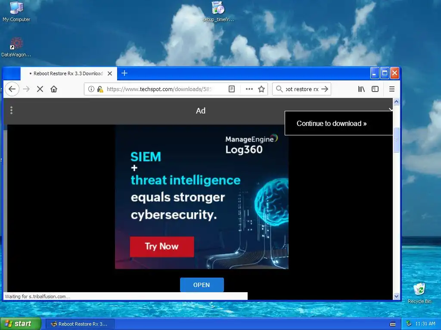
Task: Select setup_timefr installer desktop icon
Action: [218, 12]
